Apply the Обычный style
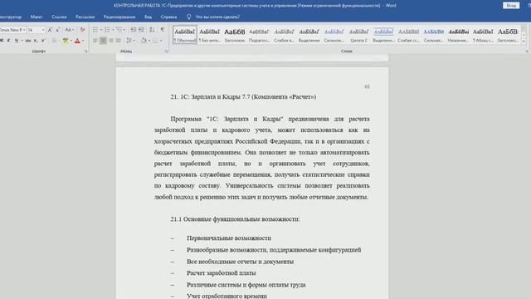The image size is (531, 299). click(x=184, y=35)
